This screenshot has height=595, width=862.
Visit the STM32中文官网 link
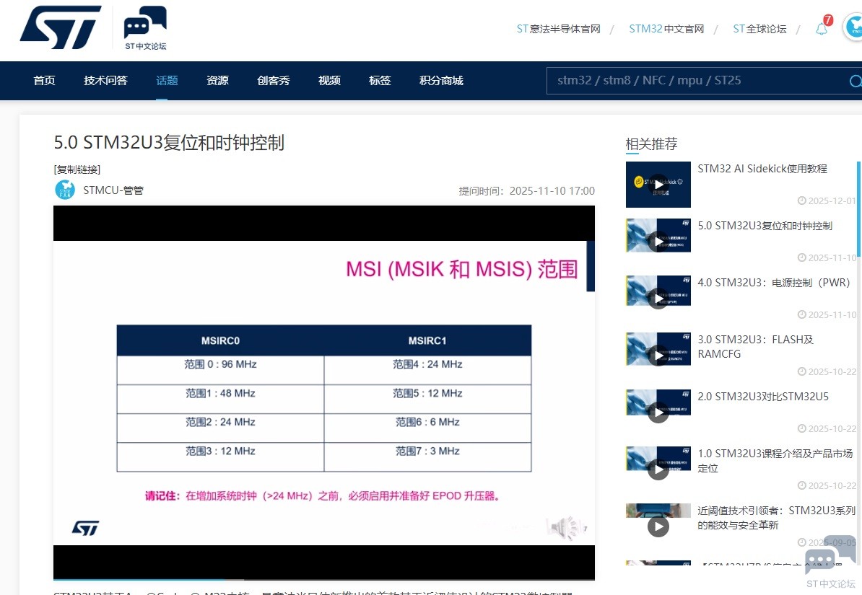click(666, 29)
